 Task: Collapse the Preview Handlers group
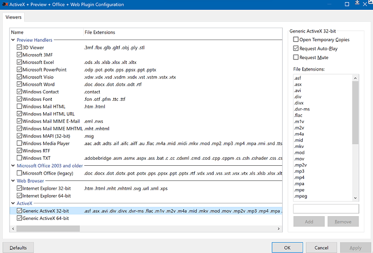coord(13,40)
